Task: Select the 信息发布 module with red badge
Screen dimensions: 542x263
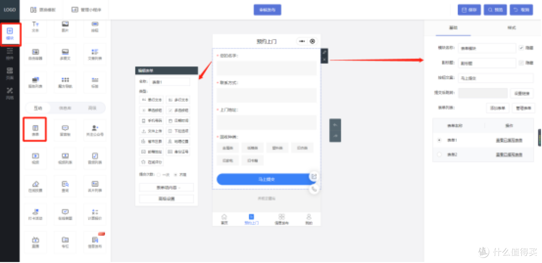Action: (95, 242)
